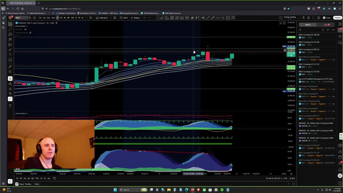Viewport: 343px width, 193px height.
Task: Open watchlist sidebar icon at top right
Action: (340, 24)
